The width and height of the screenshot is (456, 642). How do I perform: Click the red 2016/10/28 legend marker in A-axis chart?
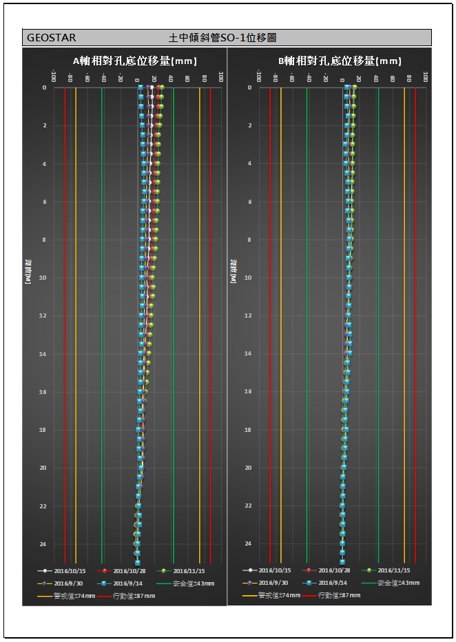104,571
